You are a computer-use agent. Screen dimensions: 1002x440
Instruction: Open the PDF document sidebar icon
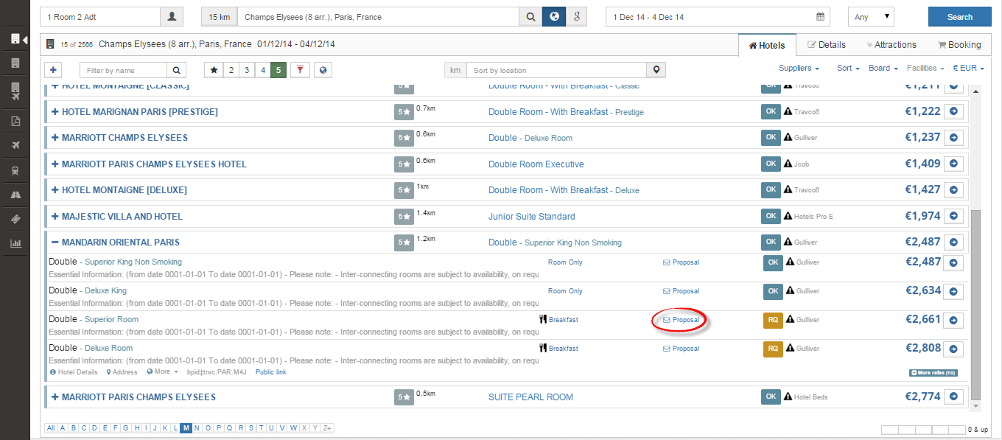[15, 122]
